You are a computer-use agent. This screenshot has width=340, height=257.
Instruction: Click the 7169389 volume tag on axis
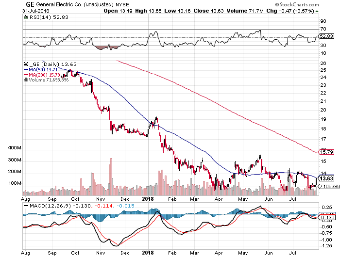click(330, 186)
